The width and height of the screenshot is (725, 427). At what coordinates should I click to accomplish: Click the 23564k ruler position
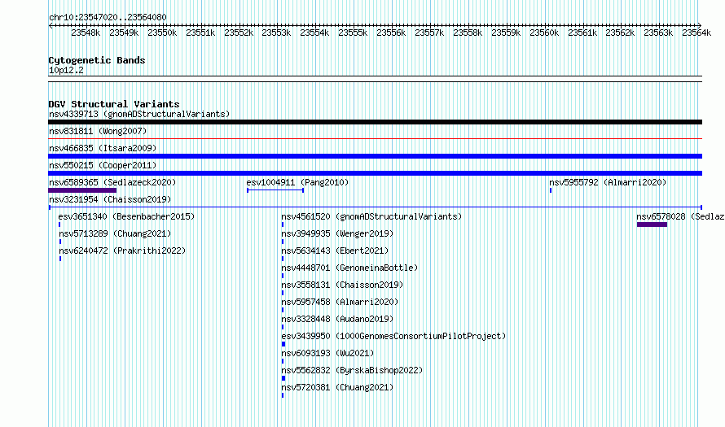pos(696,33)
